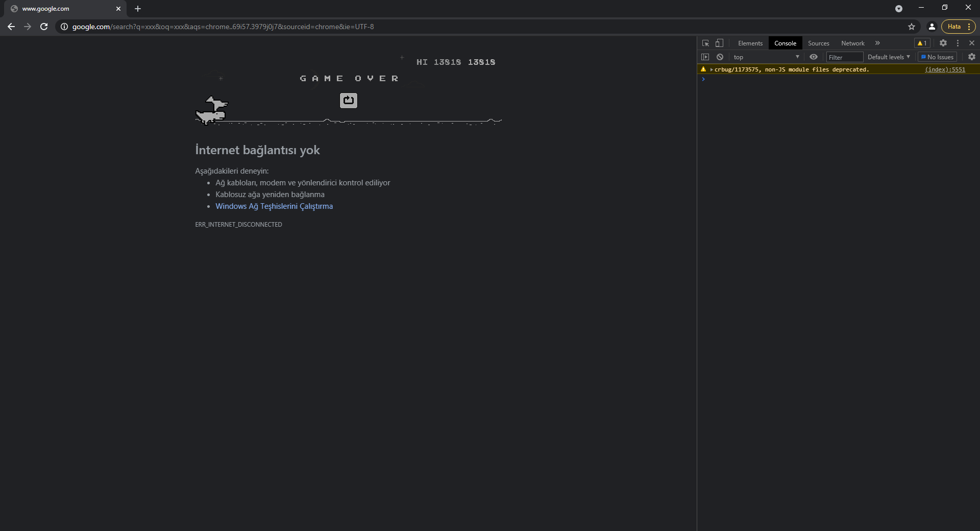Screen dimensions: 980x531
Task: Close the DevTools panel
Action: tap(972, 43)
